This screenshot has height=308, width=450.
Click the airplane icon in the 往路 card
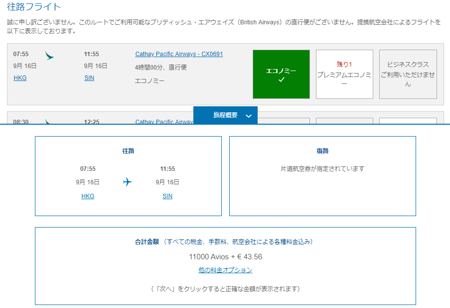127,182
